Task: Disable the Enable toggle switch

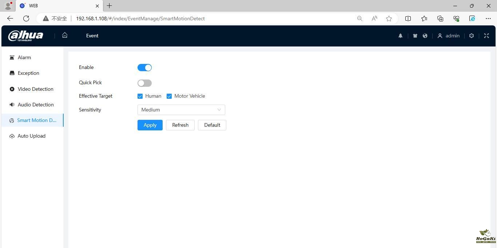Action: [x=144, y=68]
